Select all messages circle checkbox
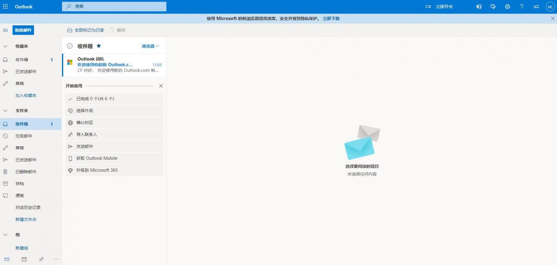The height and width of the screenshot is (265, 557). [70, 46]
